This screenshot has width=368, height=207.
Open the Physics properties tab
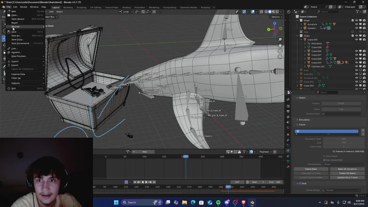[x=288, y=151]
